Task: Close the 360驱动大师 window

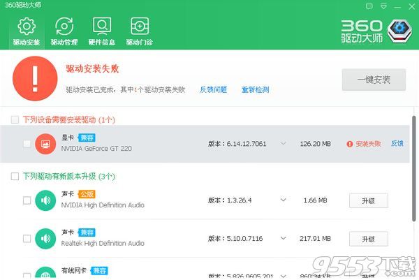Action: click(412, 6)
